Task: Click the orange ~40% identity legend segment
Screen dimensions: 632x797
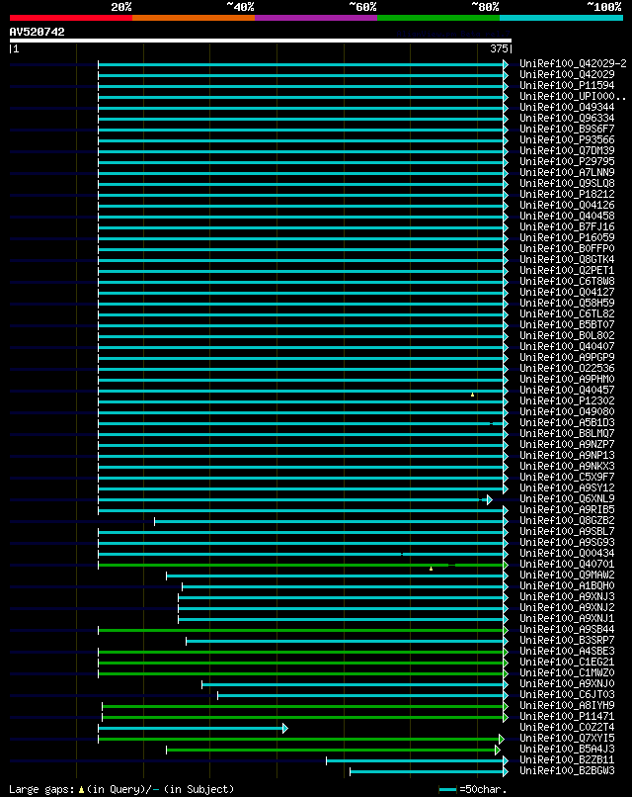Action: click(x=194, y=18)
